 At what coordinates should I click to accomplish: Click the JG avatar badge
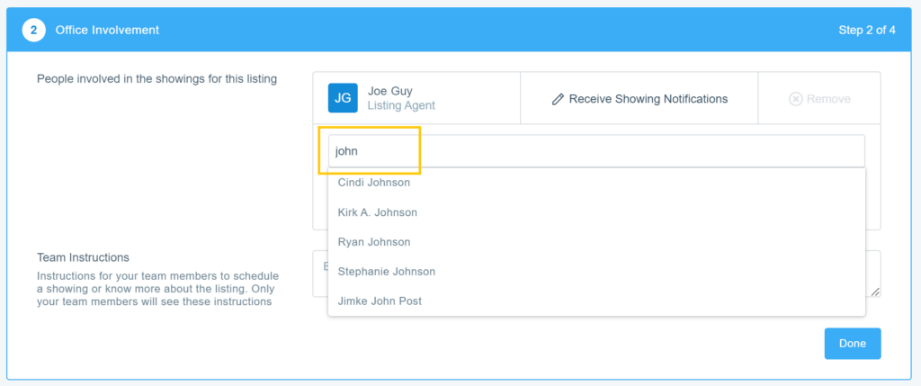343,98
